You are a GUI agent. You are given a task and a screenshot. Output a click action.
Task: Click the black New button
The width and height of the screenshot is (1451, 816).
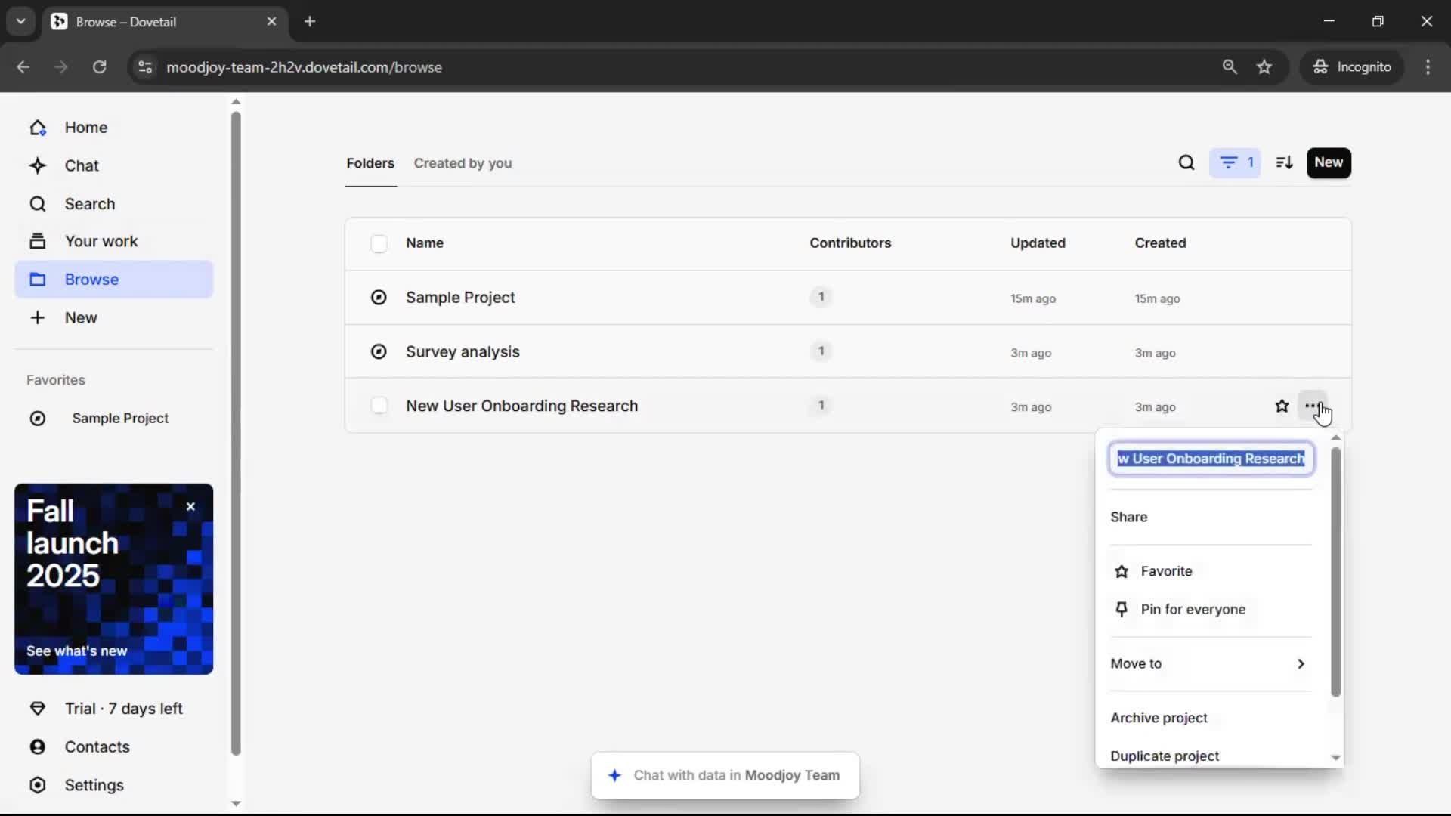[1328, 162]
